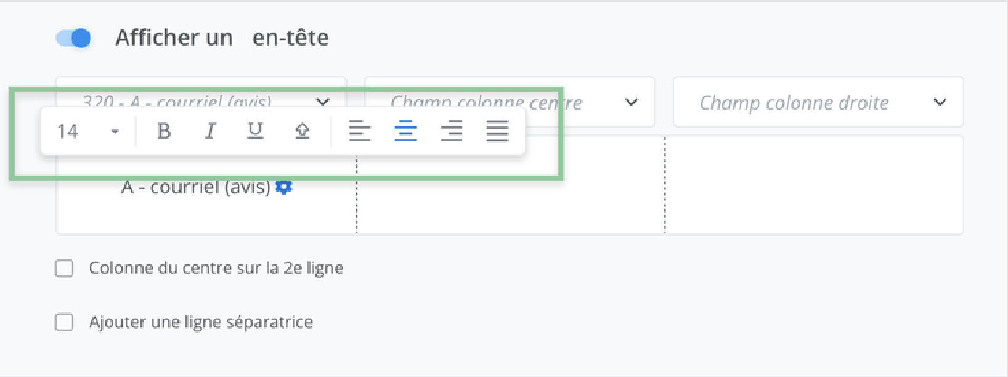Click the empty center column preview area
Screen dimensions: 1008x377
tap(510, 197)
